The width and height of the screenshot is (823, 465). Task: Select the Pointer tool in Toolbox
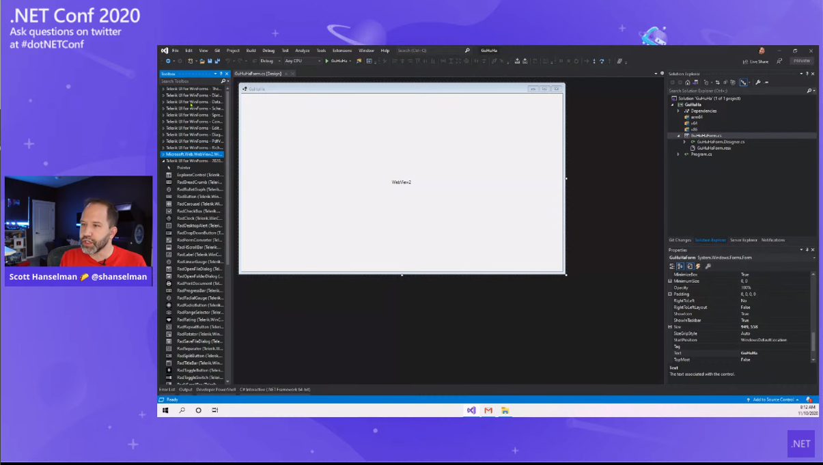click(x=183, y=167)
